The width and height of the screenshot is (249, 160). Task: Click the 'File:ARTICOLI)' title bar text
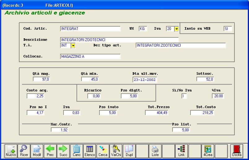tap(59, 5)
